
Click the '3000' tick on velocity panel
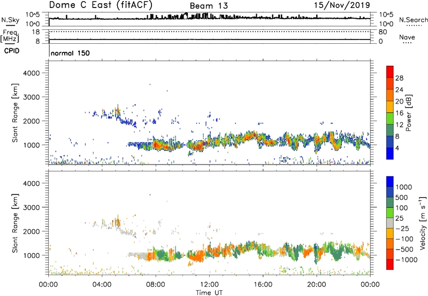[x=31, y=207]
